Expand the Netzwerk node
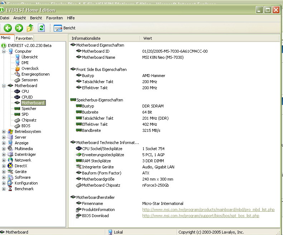This screenshot has height=235, width=283. point(4,160)
